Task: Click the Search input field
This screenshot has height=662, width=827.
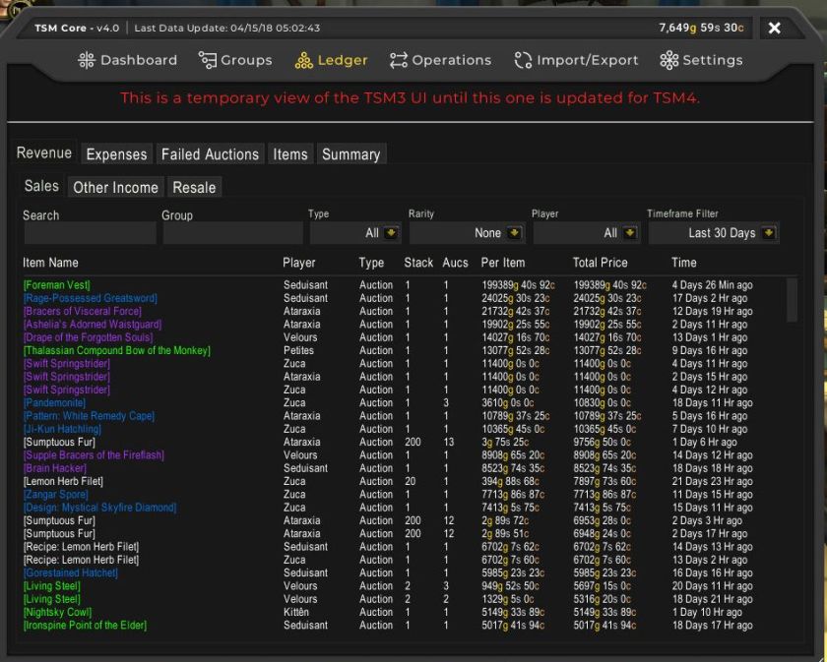Action: (x=90, y=233)
